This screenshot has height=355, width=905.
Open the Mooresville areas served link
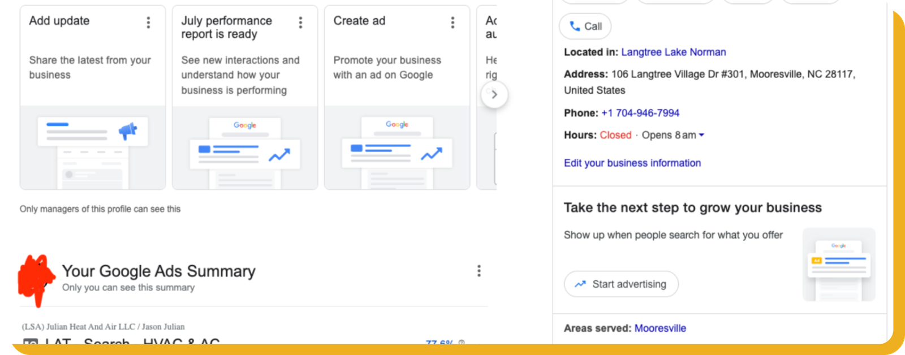click(x=660, y=328)
